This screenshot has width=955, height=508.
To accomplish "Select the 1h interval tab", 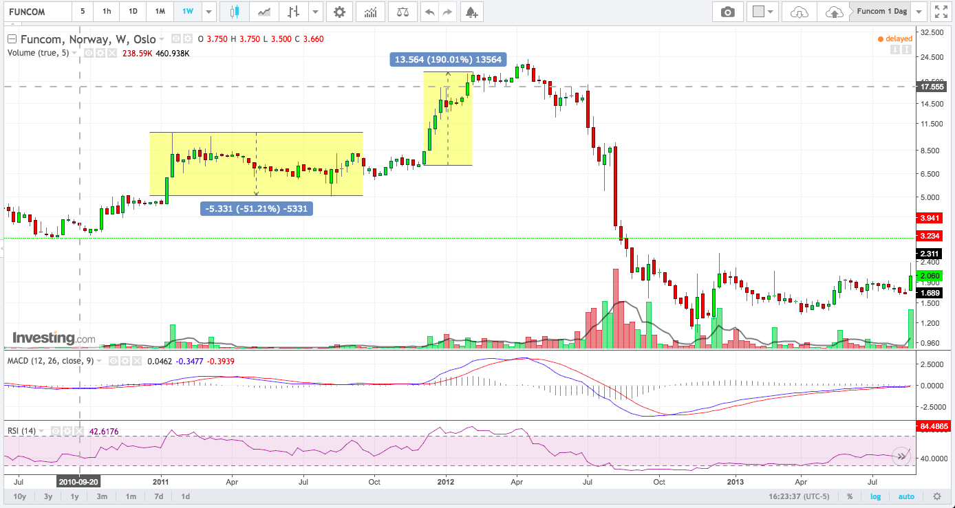I will click(x=107, y=12).
